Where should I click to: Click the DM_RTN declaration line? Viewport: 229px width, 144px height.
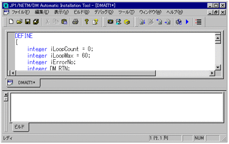click(x=49, y=68)
